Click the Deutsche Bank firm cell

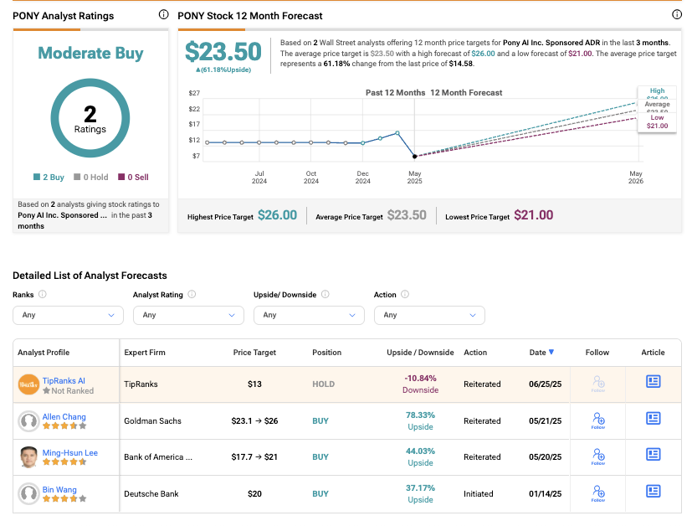pyautogui.click(x=151, y=494)
